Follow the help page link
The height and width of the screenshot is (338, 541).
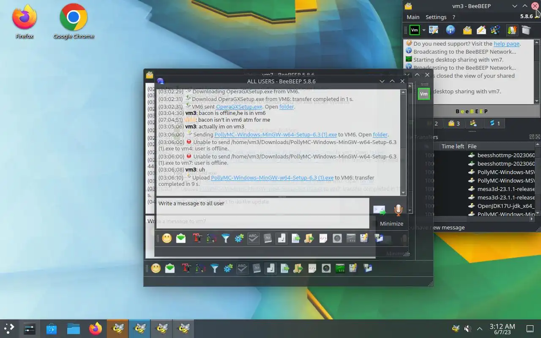(506, 44)
